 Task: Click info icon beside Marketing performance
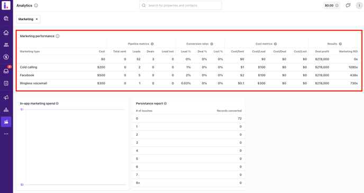tap(58, 36)
